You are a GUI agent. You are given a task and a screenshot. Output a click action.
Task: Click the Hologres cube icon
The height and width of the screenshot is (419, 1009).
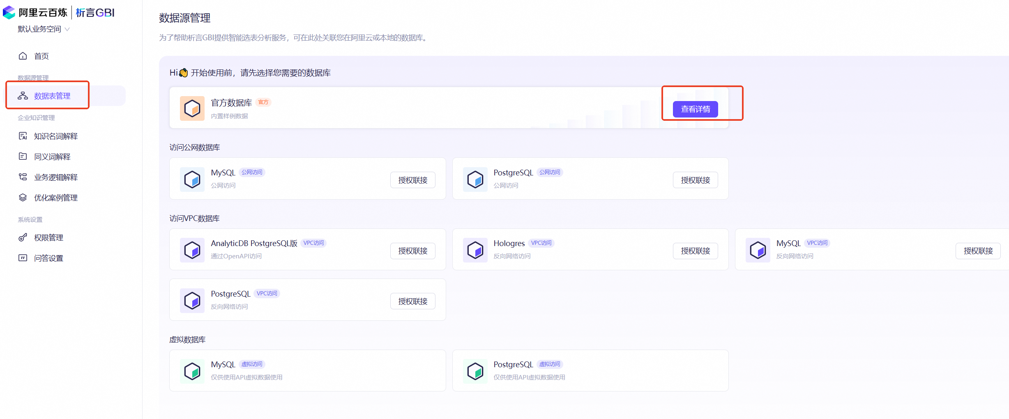(x=475, y=250)
